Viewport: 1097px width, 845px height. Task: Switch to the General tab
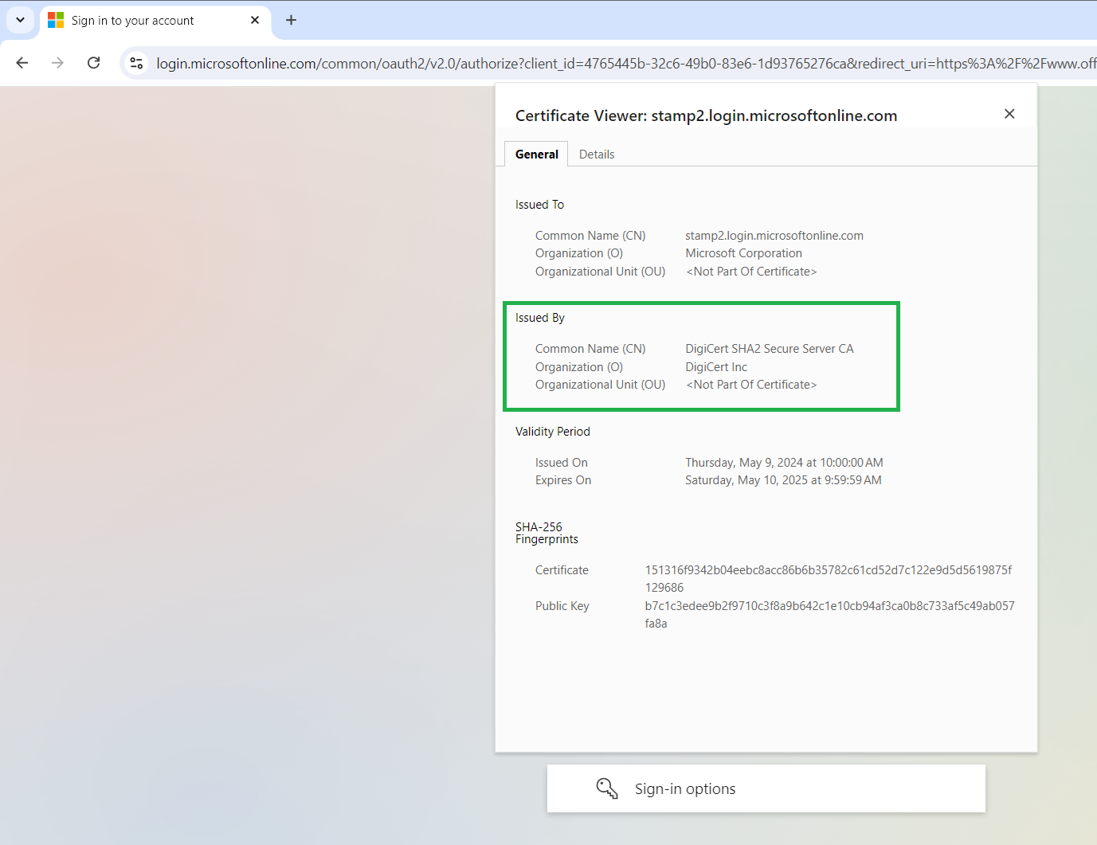536,155
